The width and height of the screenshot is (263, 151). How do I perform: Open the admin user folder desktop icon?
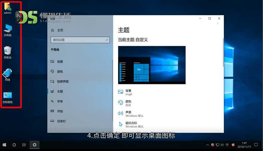point(7,9)
